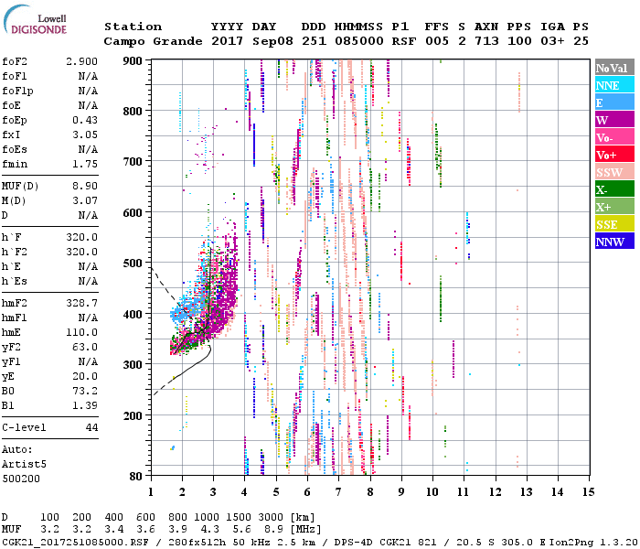Click the time 085000 in header
Viewport: 640px width, 549px height.
[x=359, y=41]
